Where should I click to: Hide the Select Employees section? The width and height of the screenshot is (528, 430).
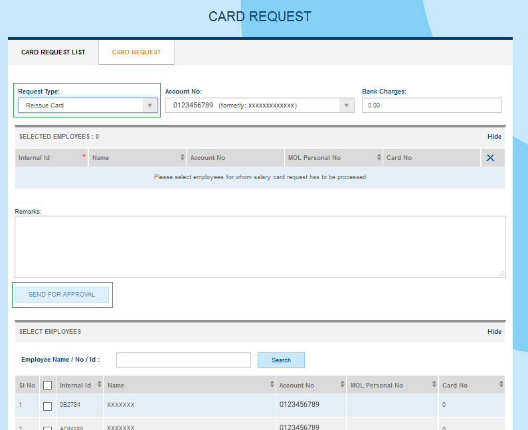click(494, 332)
